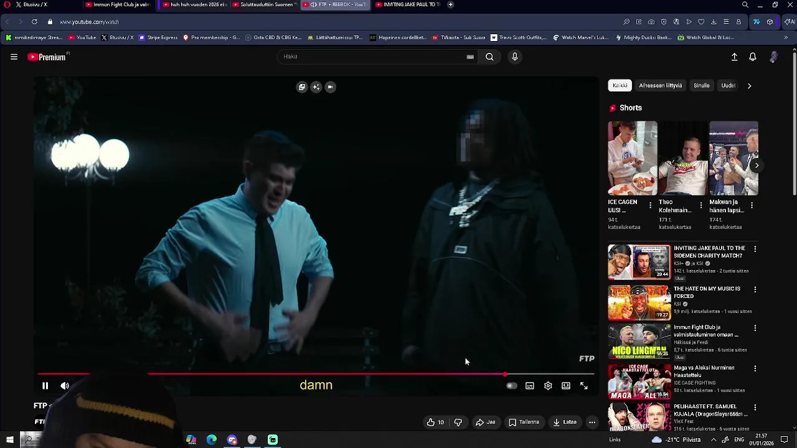Open options for the PELIHAASTE FT. SAMUEL video
The width and height of the screenshot is (797, 448).
(x=755, y=408)
